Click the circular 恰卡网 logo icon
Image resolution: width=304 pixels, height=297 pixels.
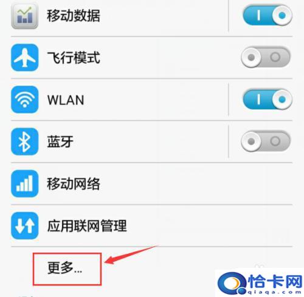tap(231, 283)
